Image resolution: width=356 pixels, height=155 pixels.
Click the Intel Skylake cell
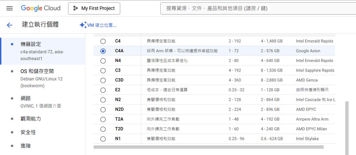click(307, 138)
